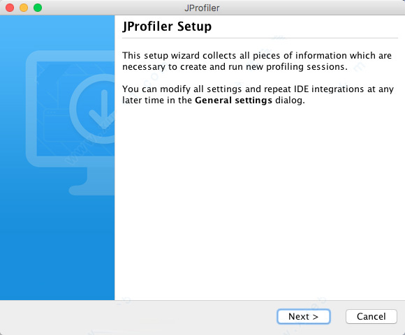
Task: Minimize the window using the yellow button
Action: coord(24,8)
